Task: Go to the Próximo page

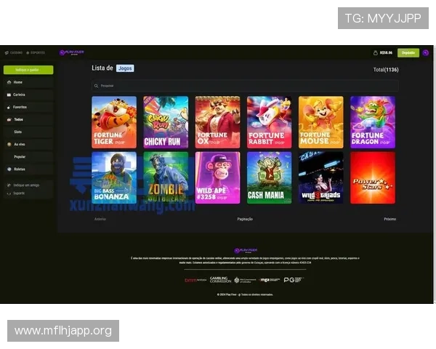Action: [389, 219]
